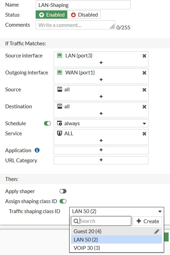Click the Comments text box
Image resolution: width=170 pixels, height=255 pixels.
click(75, 25)
